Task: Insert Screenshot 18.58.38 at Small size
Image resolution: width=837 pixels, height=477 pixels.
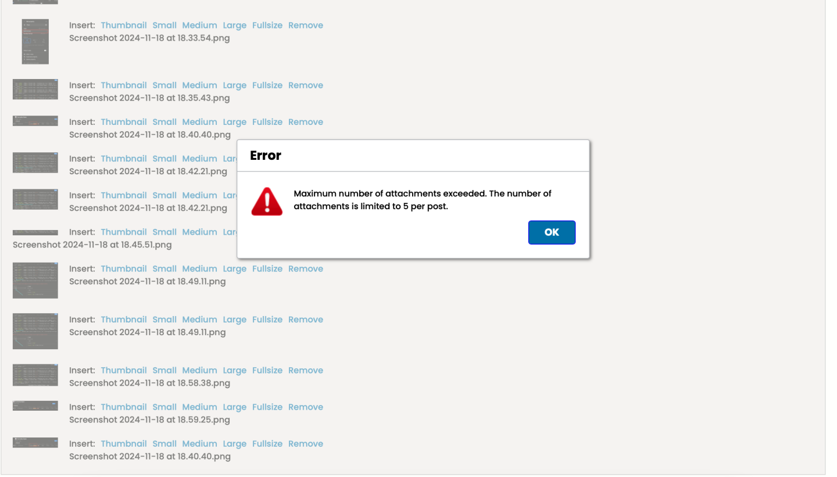Action: [164, 371]
